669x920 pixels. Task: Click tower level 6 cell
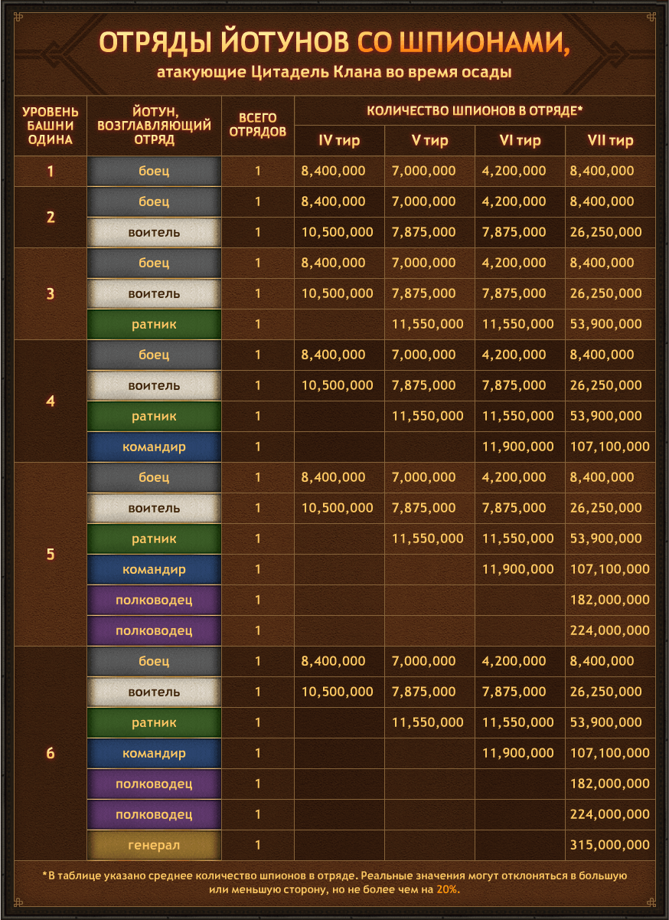pyautogui.click(x=51, y=753)
